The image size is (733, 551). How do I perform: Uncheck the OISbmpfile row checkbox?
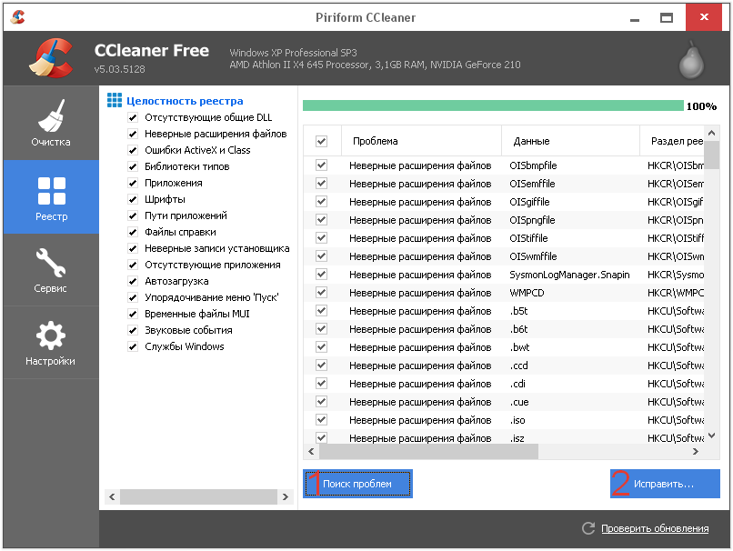(x=321, y=165)
